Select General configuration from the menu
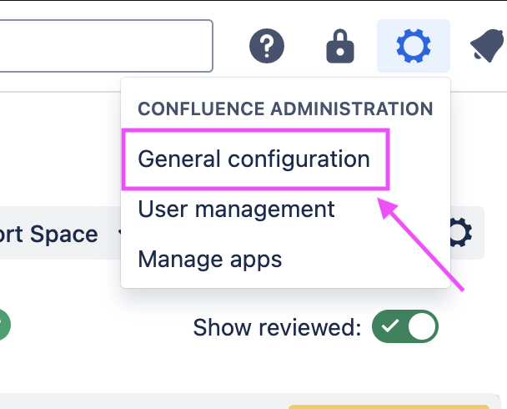The image size is (507, 409). (x=254, y=159)
